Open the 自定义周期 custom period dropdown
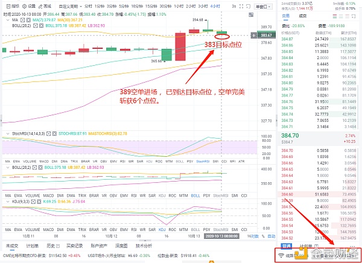This screenshot has width=362, height=263. point(71,7)
